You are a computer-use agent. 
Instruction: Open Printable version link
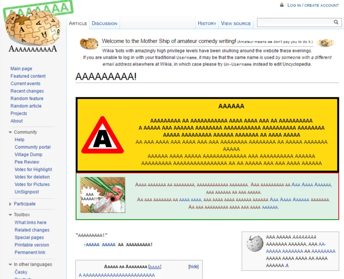[31, 245]
